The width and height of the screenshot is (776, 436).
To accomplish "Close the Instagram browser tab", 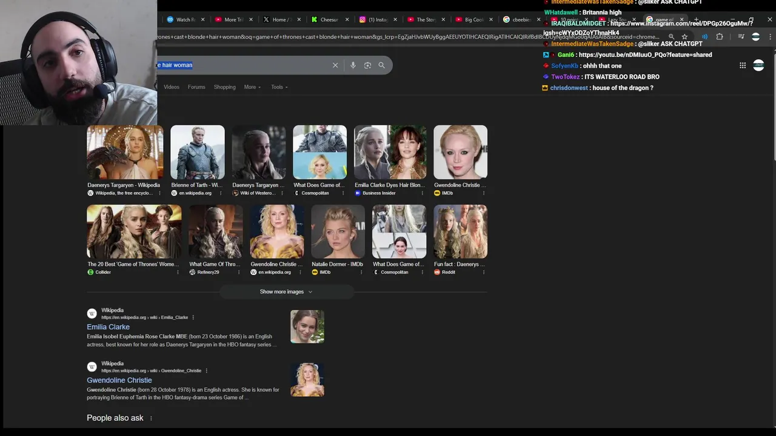I will tap(395, 19).
